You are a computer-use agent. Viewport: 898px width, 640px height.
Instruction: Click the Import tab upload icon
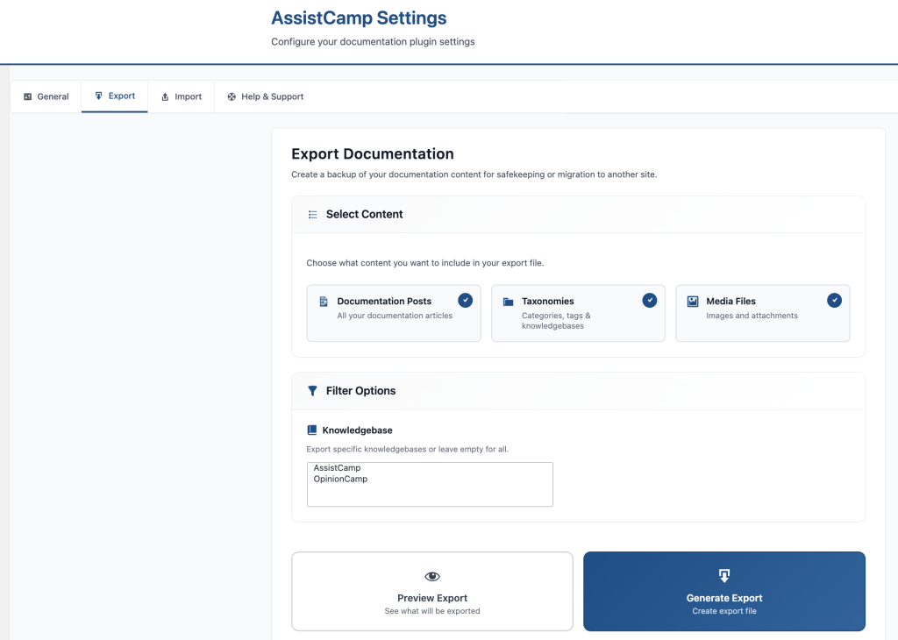pyautogui.click(x=165, y=96)
